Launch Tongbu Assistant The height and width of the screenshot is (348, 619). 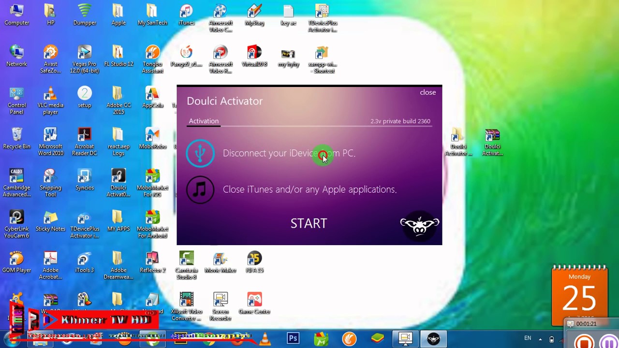pos(152,59)
